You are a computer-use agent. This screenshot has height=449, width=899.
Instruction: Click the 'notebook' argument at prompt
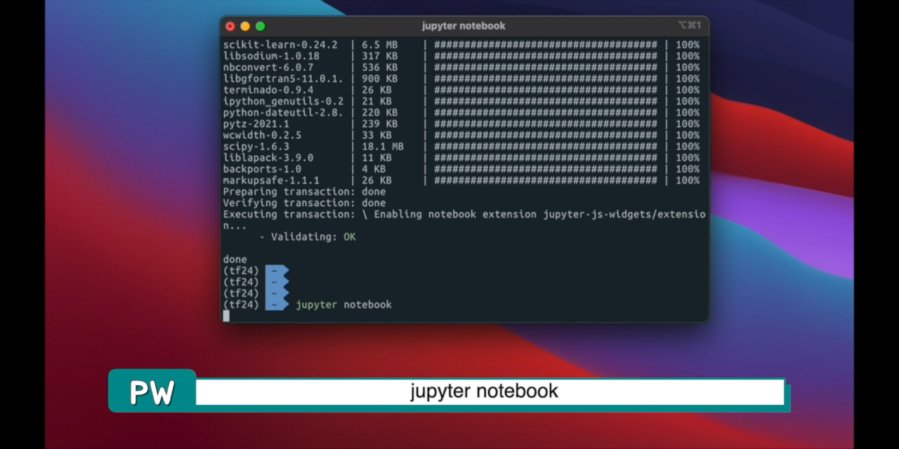367,304
